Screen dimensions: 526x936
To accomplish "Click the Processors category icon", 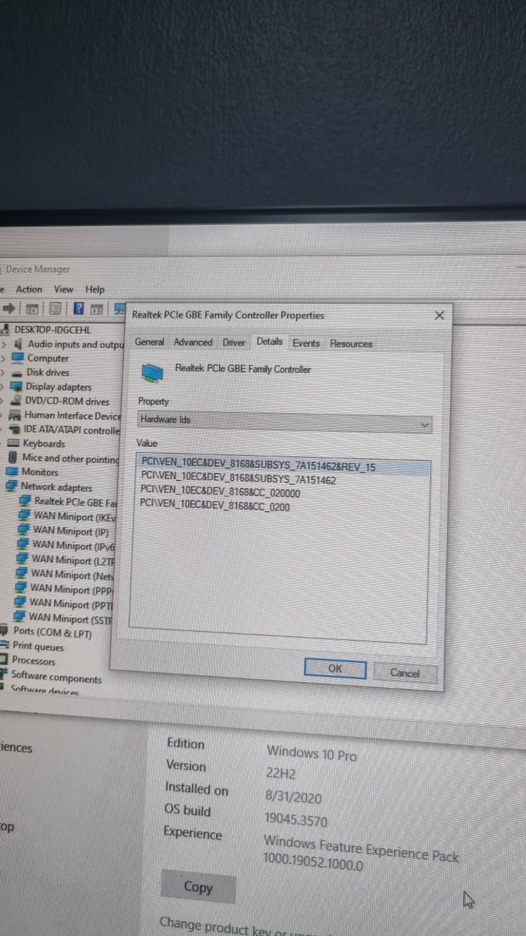I will tap(4, 659).
